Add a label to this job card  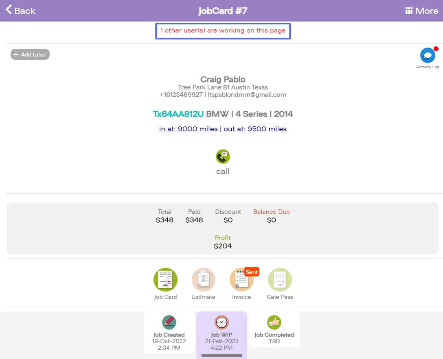pos(30,54)
